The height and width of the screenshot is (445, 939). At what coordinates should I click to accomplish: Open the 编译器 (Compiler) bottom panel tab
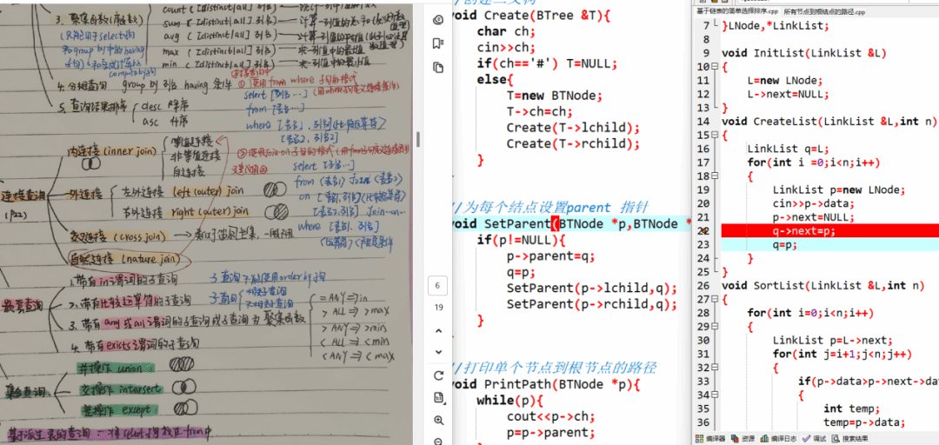709,438
